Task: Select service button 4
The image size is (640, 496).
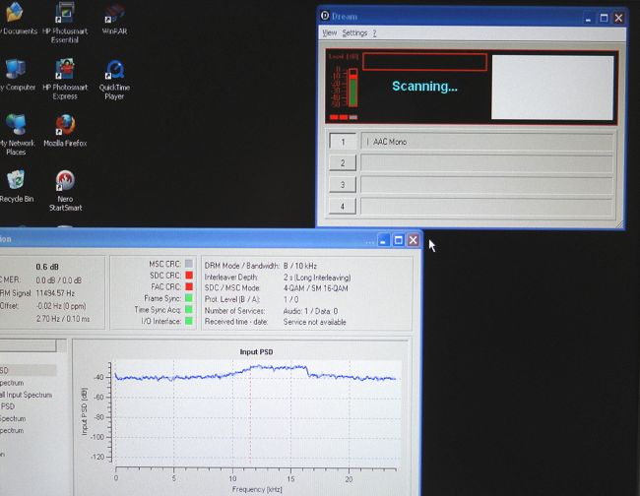Action: [343, 207]
